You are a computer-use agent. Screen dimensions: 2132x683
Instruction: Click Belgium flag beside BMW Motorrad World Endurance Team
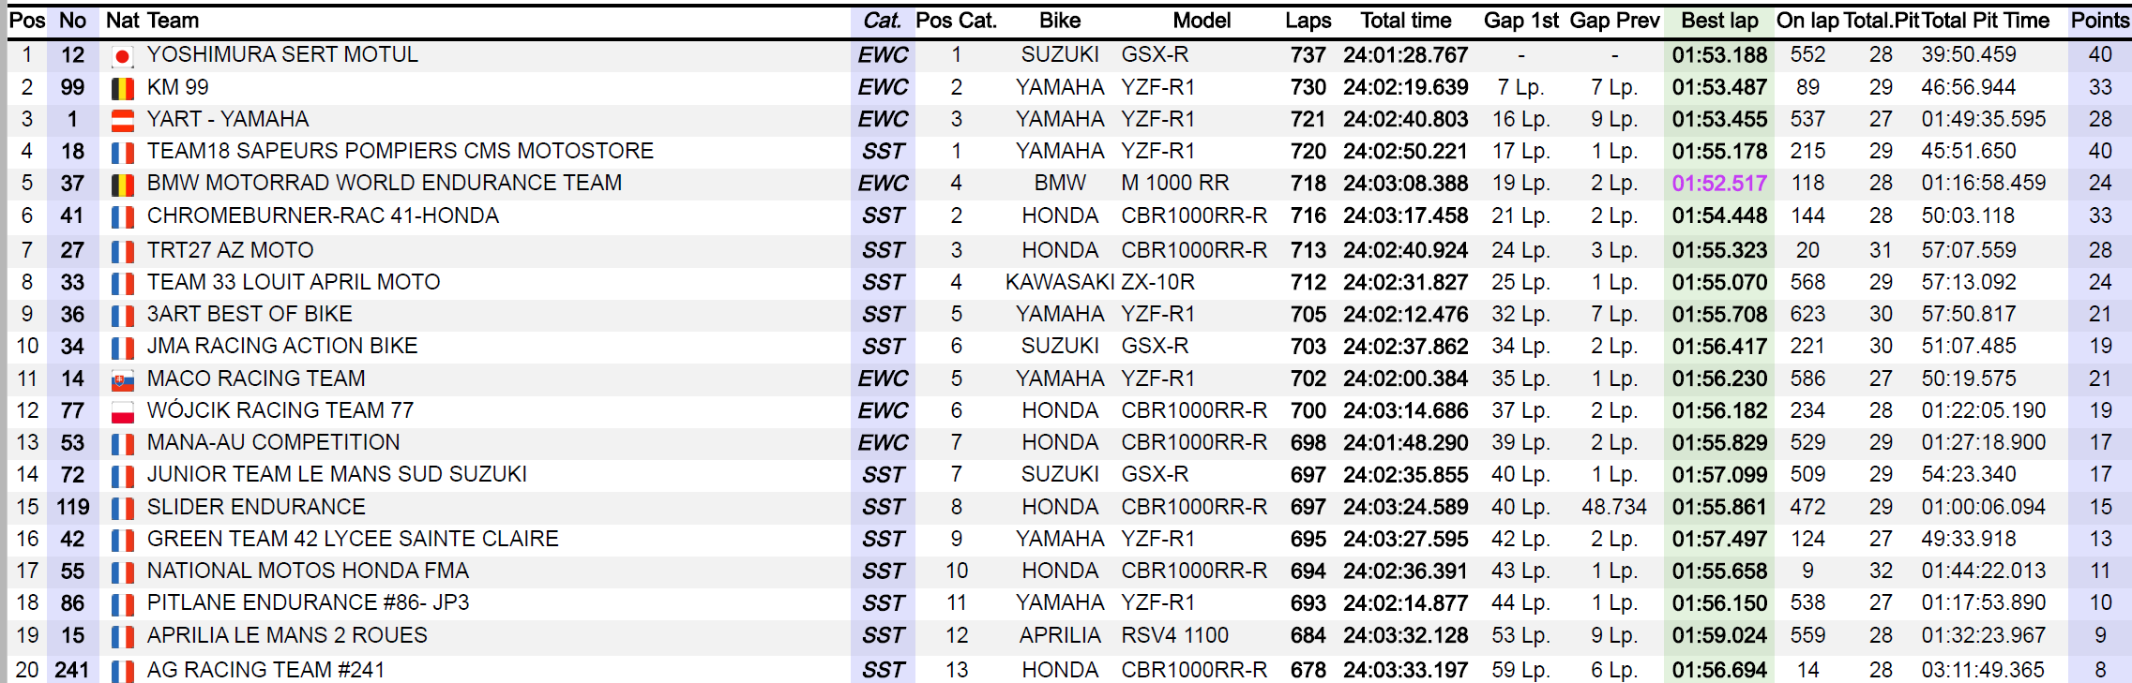(x=122, y=184)
